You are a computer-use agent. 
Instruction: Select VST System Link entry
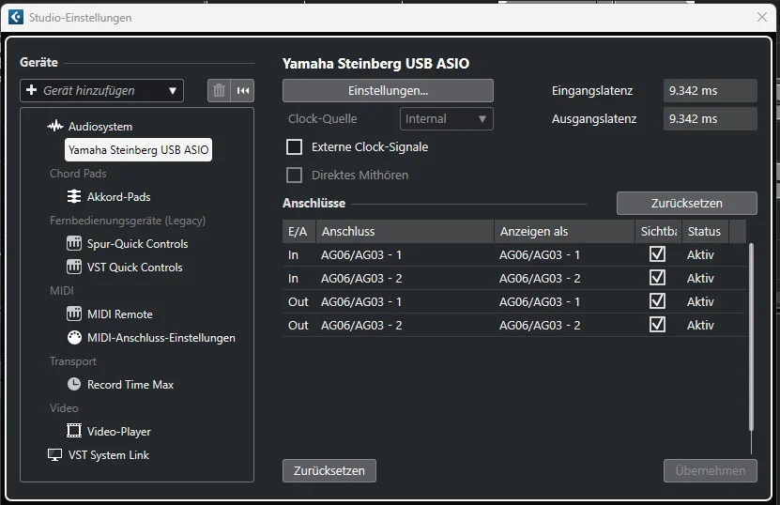pyautogui.click(x=109, y=454)
